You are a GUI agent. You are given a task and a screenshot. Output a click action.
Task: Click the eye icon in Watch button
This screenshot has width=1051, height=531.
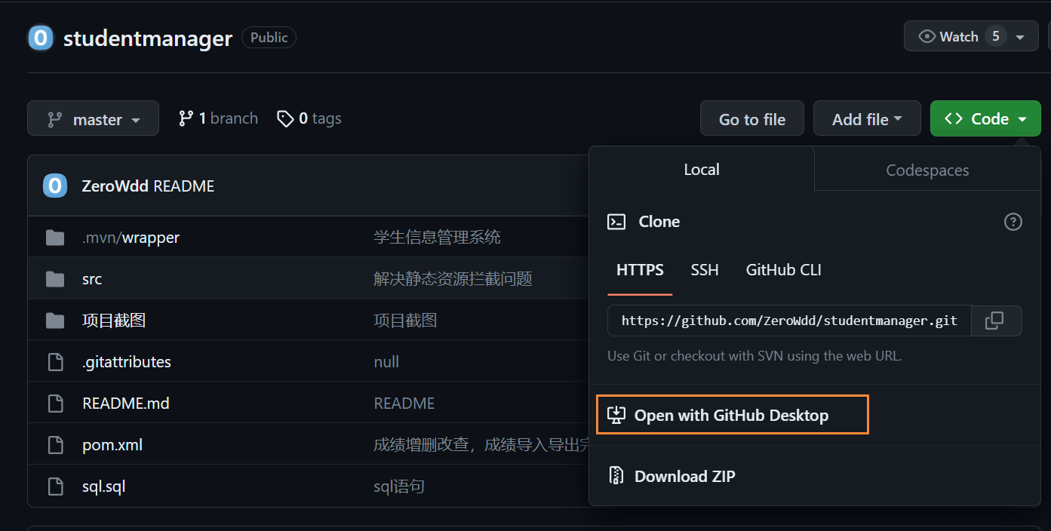927,36
